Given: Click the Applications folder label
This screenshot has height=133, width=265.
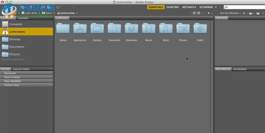Looking at the screenshot, I should pyautogui.click(x=80, y=40).
